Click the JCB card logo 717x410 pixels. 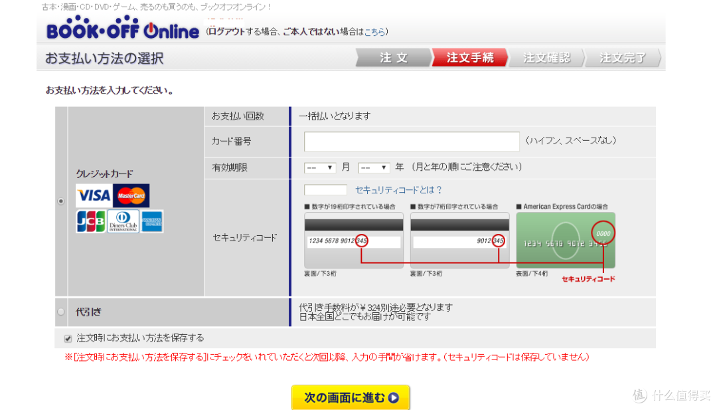click(91, 221)
